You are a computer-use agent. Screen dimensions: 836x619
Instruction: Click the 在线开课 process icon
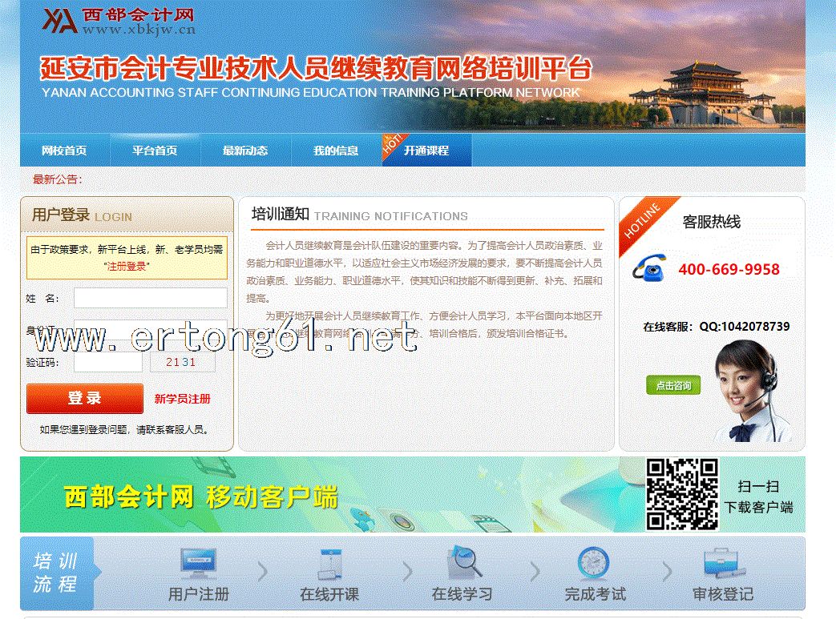tap(330, 563)
